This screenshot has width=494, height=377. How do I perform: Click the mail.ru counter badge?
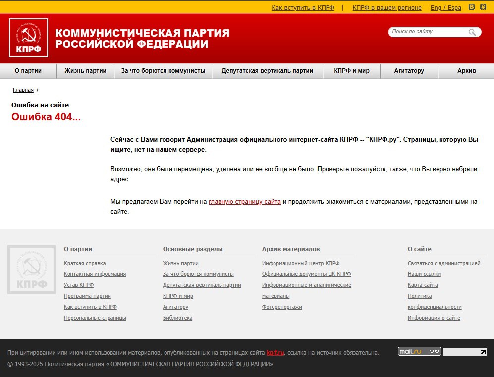pyautogui.click(x=419, y=352)
